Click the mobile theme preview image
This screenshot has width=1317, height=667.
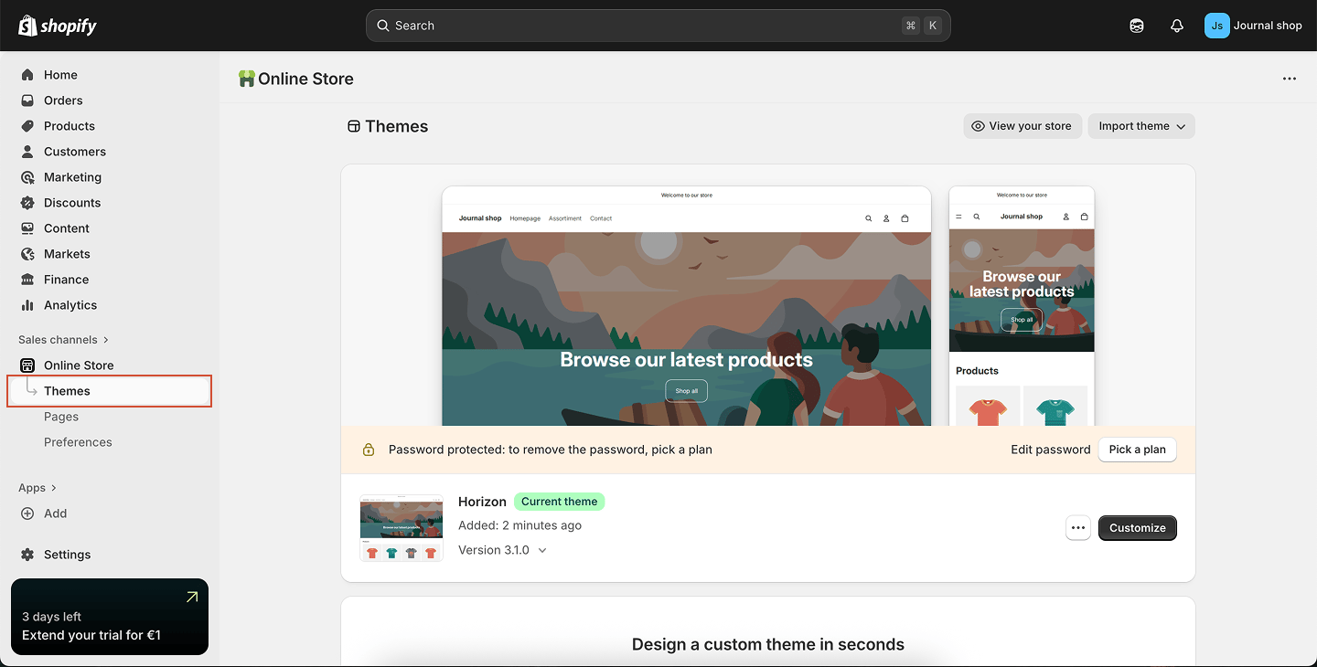point(1022,306)
